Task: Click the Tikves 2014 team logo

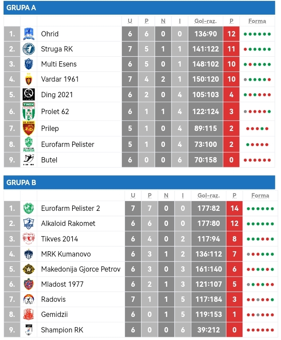Action: (29, 239)
